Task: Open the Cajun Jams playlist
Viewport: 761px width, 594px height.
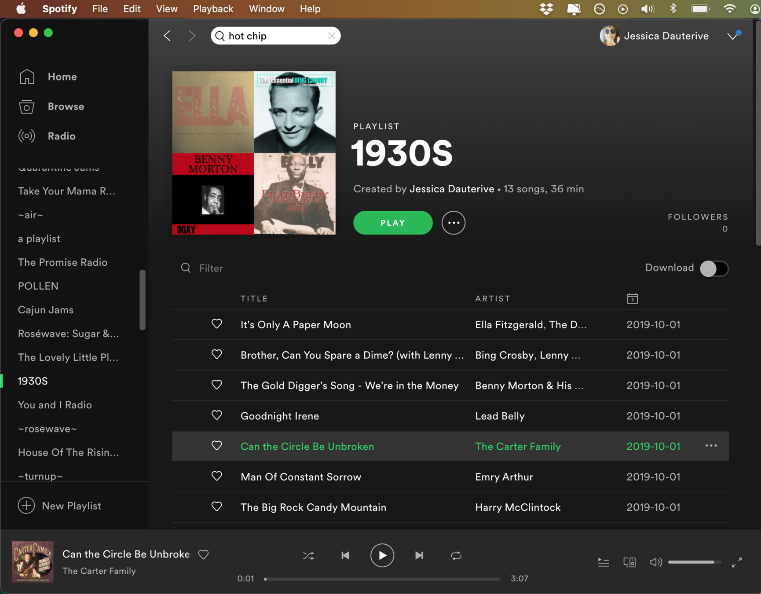Action: 46,310
